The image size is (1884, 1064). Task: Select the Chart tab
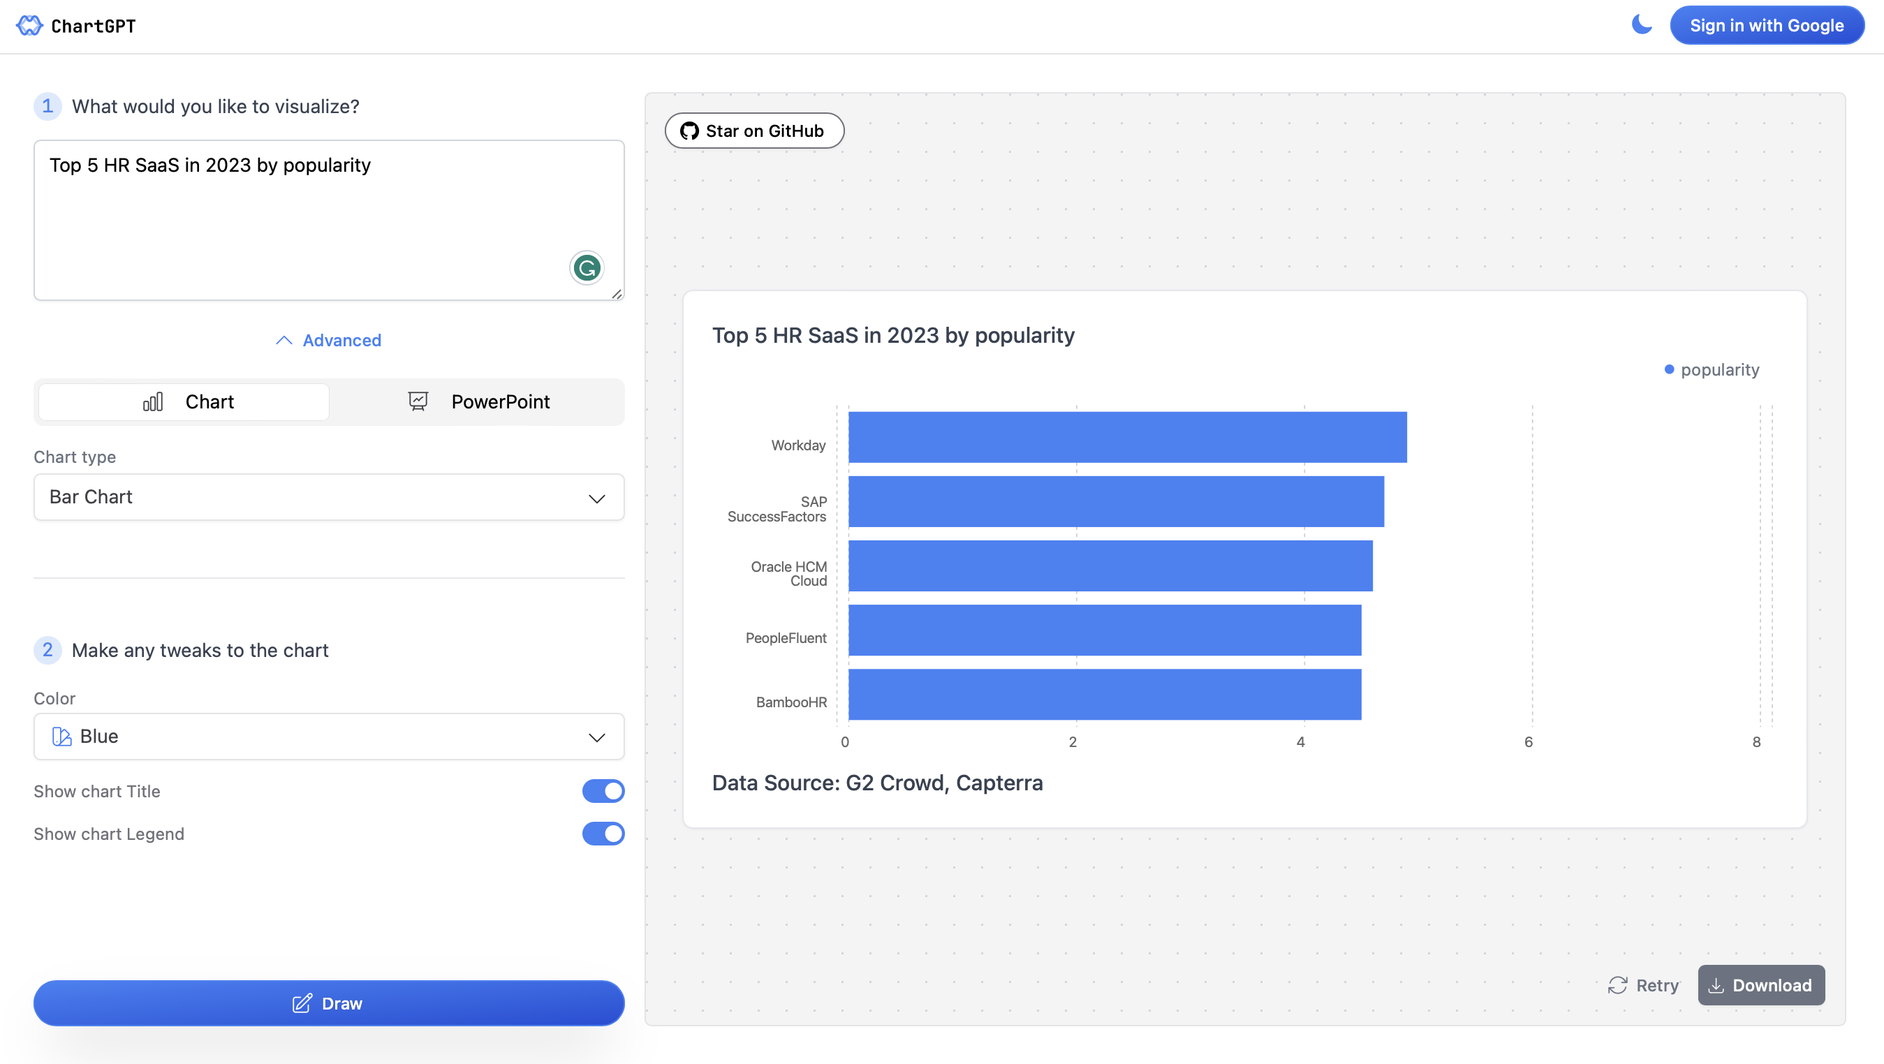tap(184, 401)
